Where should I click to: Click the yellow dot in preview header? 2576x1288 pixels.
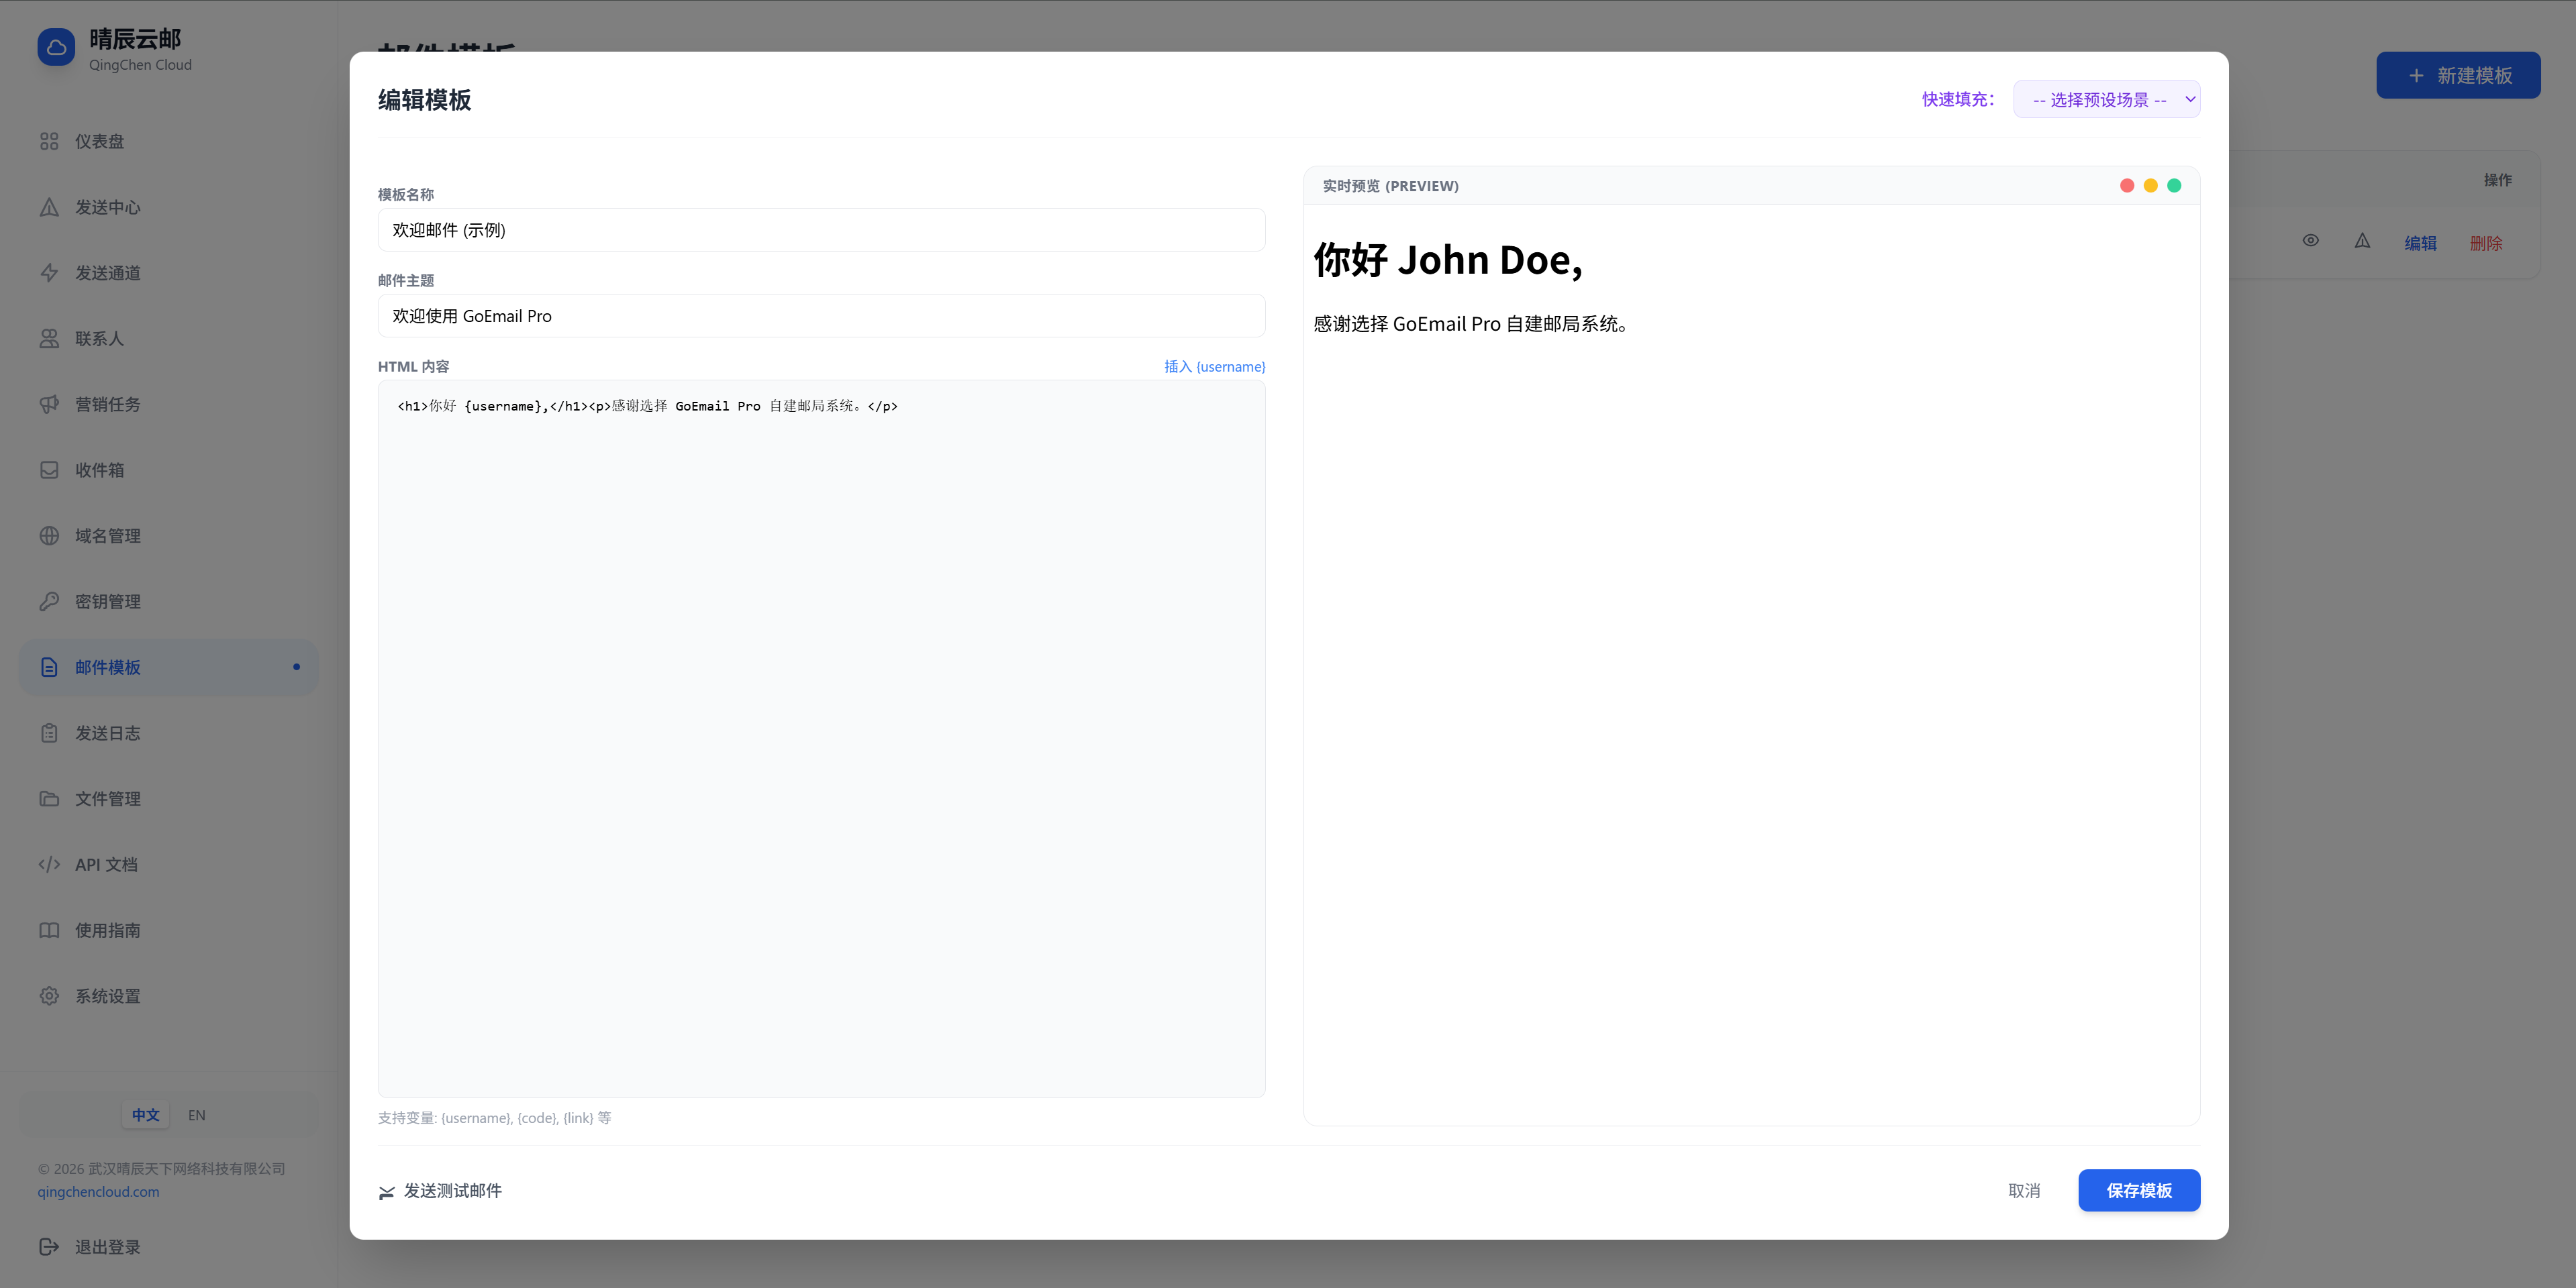point(2150,186)
